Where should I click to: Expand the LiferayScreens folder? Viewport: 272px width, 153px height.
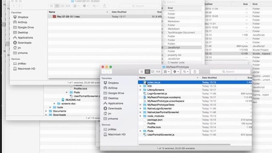click(140, 90)
